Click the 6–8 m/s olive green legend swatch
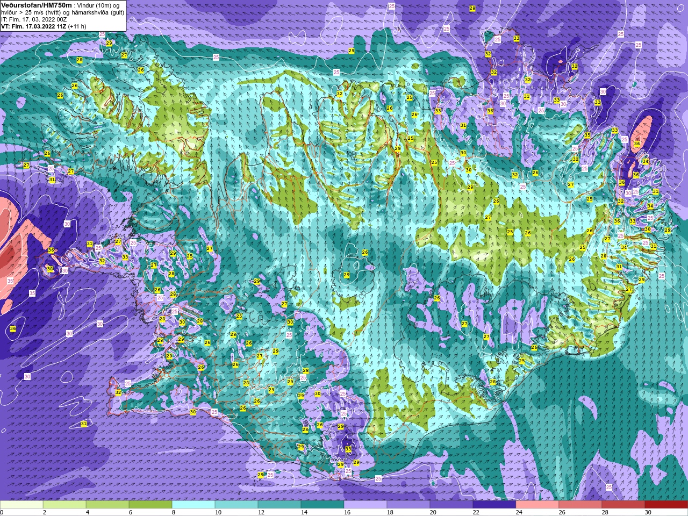The height and width of the screenshot is (516, 688). tap(150, 505)
